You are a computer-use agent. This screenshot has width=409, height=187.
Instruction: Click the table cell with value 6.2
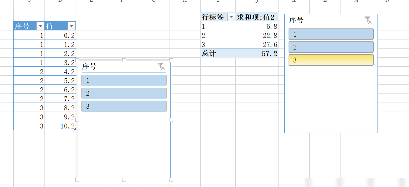click(60, 90)
